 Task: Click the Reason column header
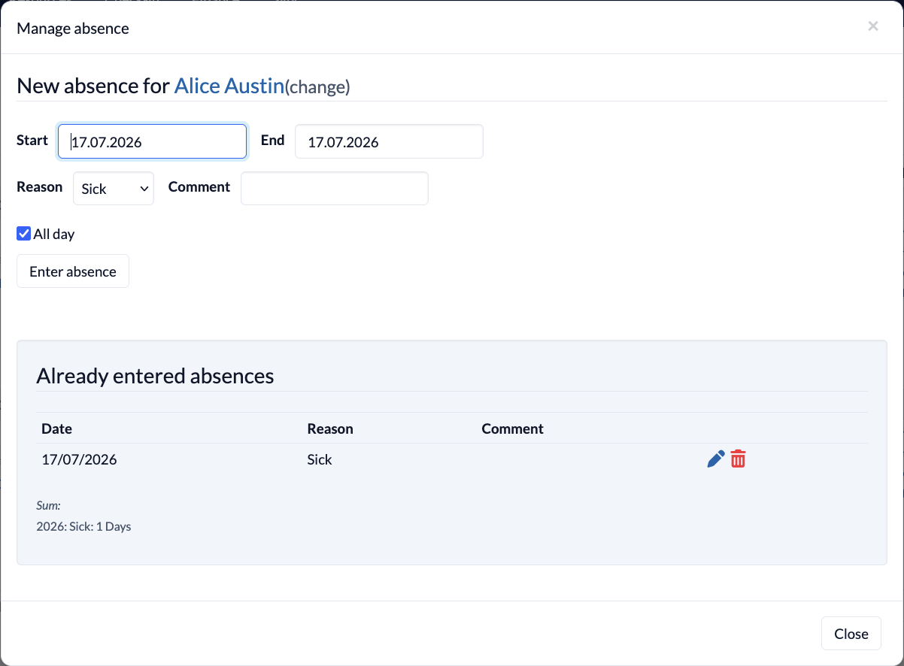tap(330, 428)
